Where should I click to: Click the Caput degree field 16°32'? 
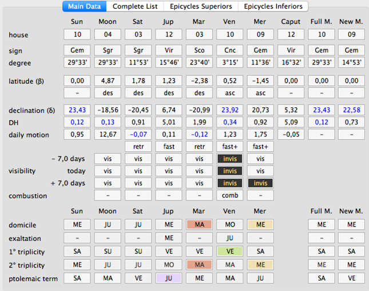pos(291,62)
